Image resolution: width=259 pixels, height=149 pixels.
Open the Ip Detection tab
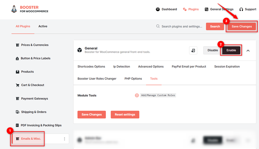pos(122,67)
